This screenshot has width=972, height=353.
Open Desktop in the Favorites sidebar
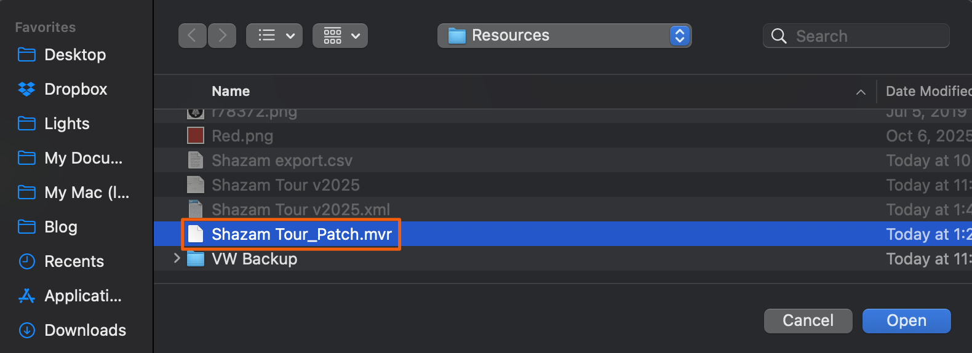pyautogui.click(x=74, y=55)
